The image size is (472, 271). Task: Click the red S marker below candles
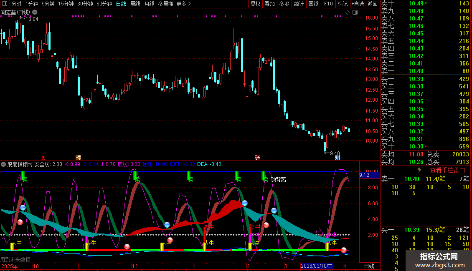[x=43, y=157]
